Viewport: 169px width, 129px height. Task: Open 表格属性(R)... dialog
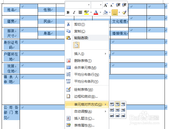click(x=87, y=125)
